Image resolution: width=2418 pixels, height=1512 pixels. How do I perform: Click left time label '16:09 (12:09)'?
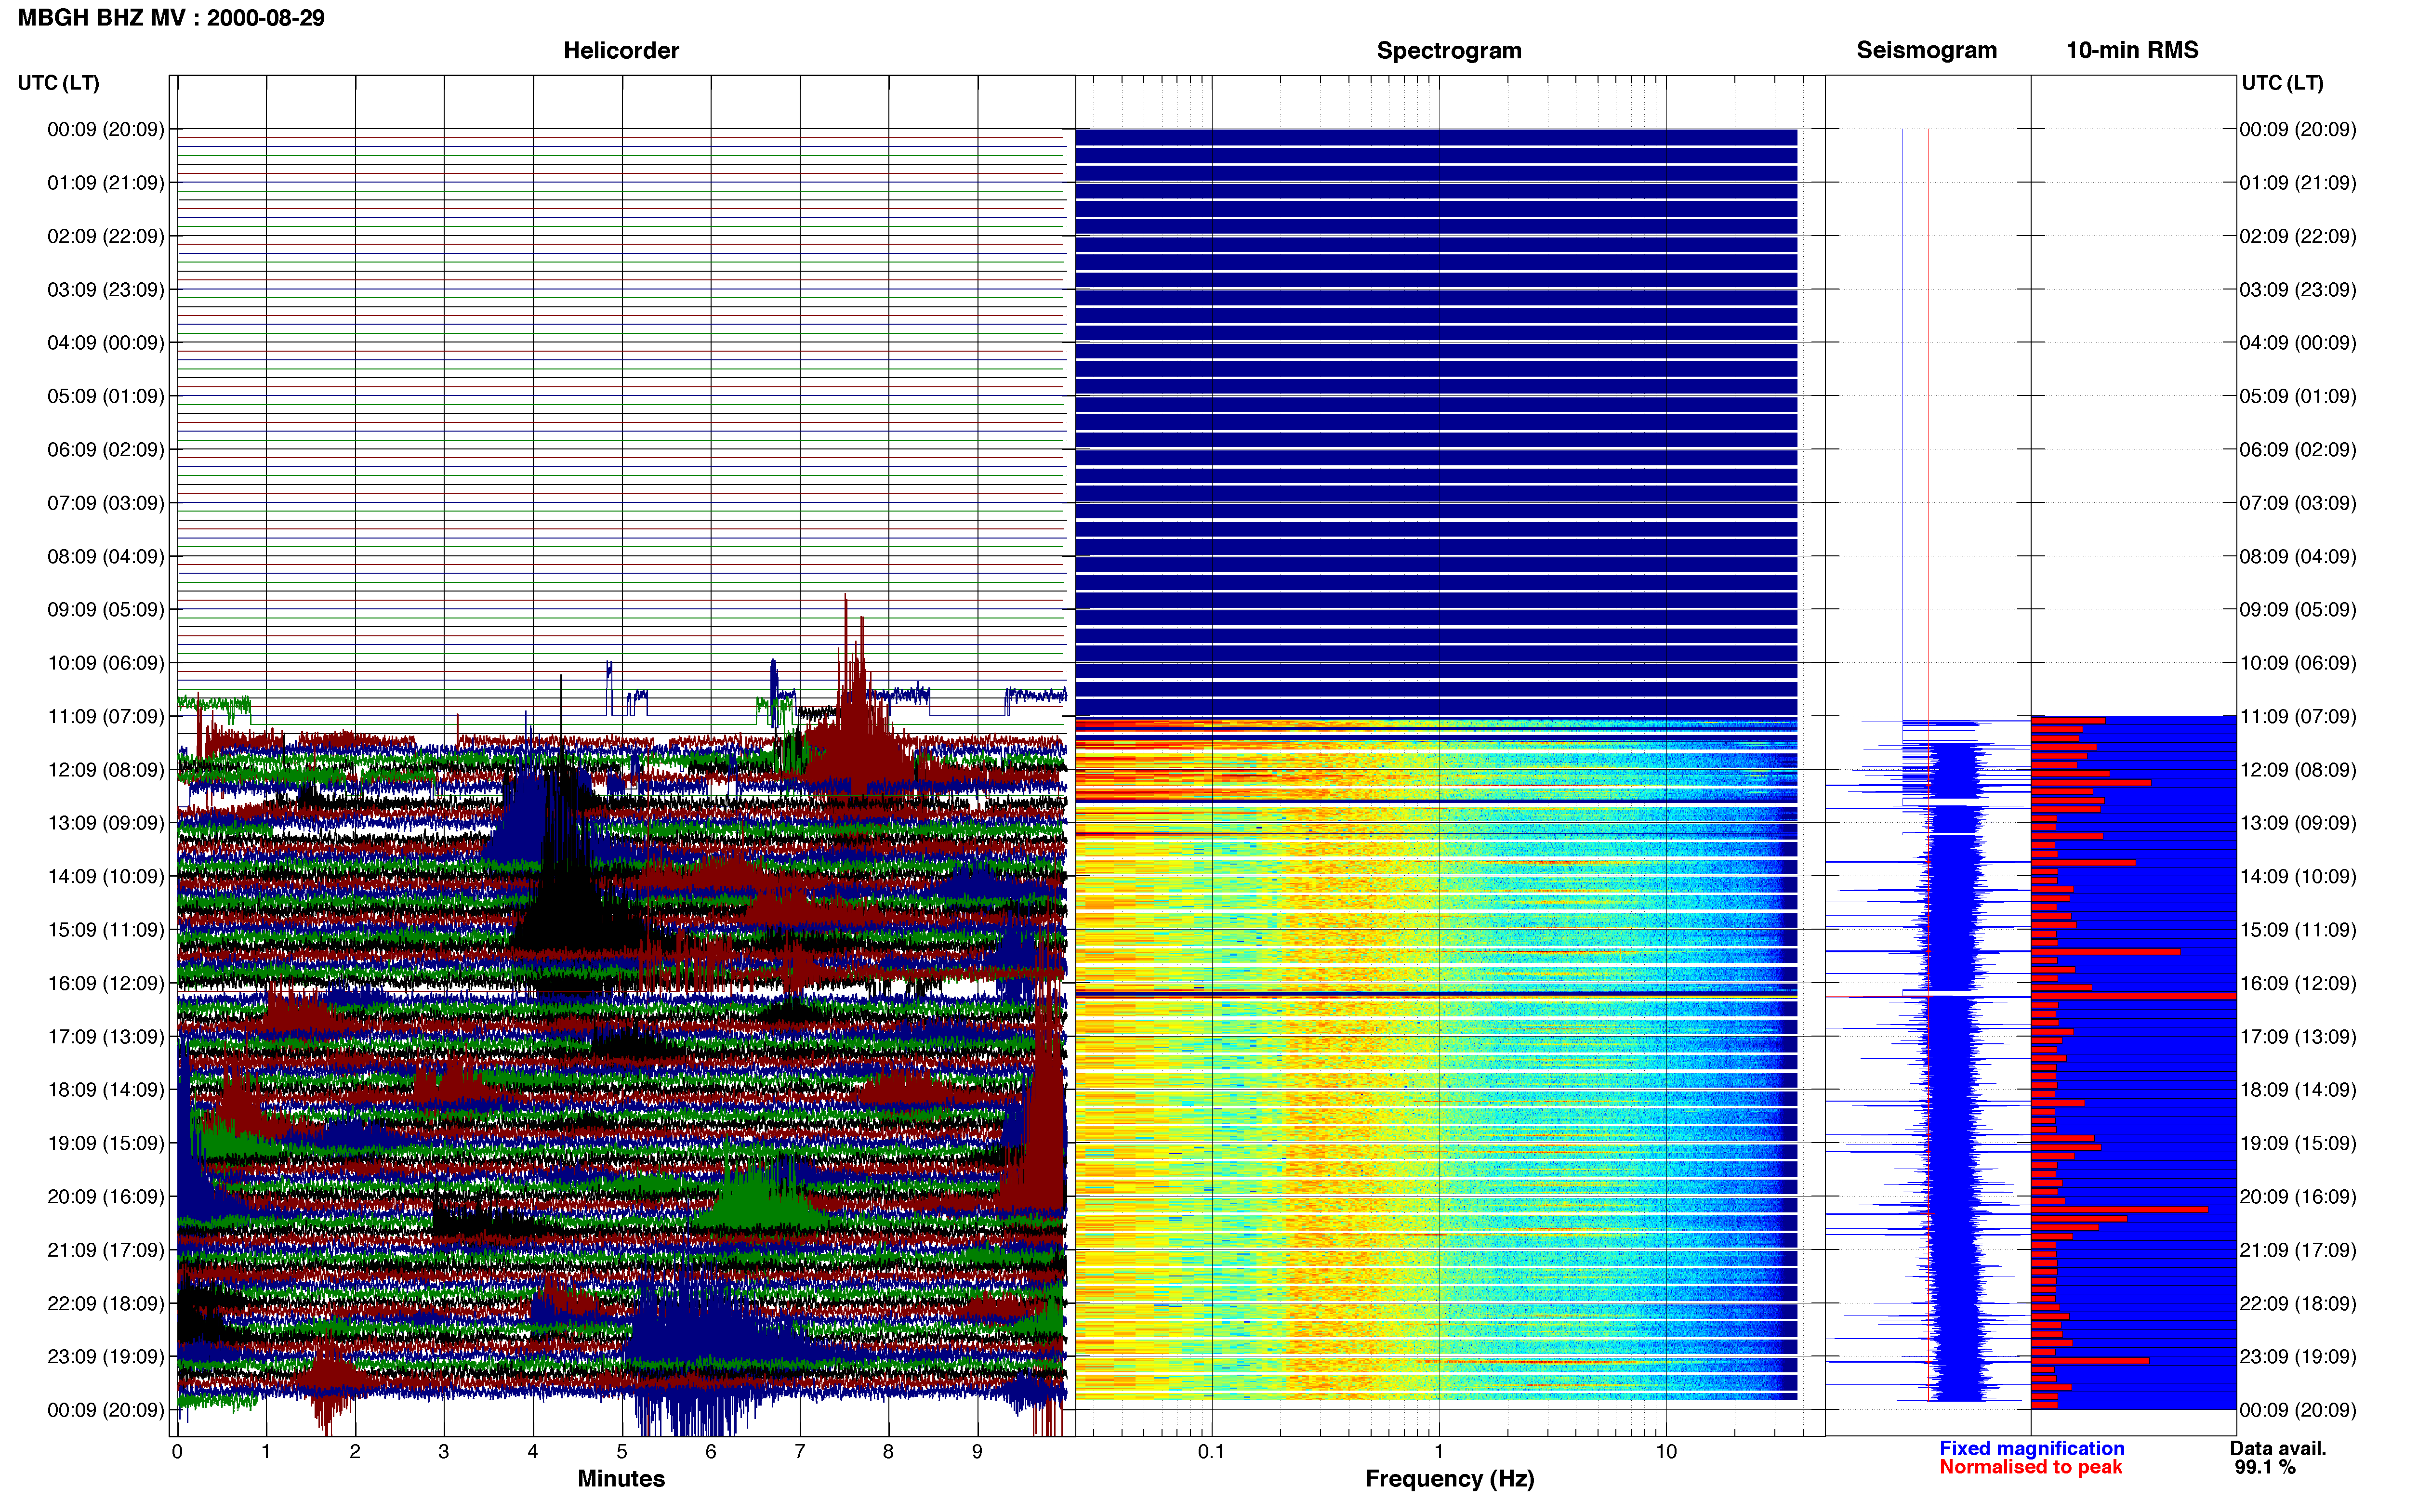pyautogui.click(x=106, y=983)
